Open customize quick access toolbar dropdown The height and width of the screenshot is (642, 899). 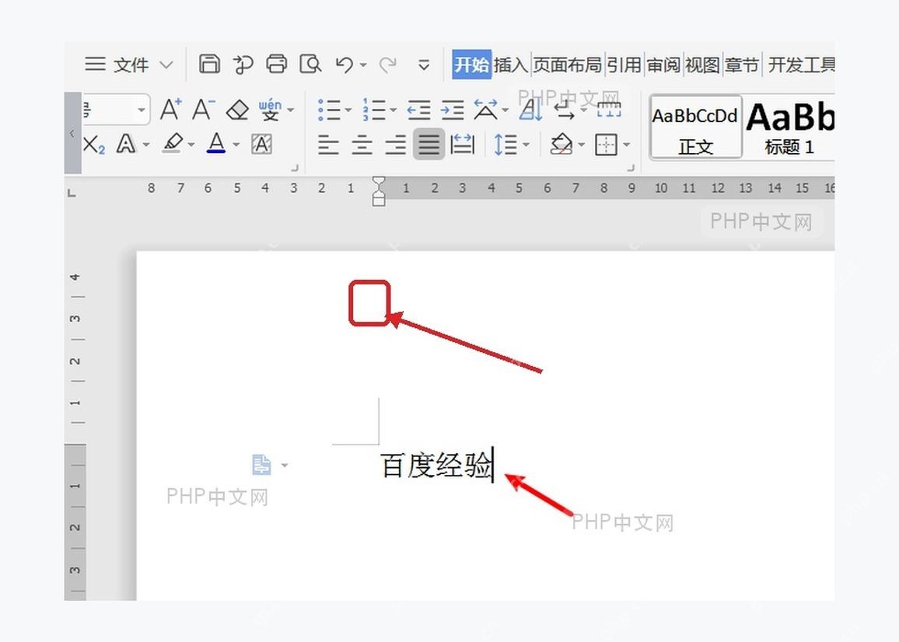coord(424,65)
